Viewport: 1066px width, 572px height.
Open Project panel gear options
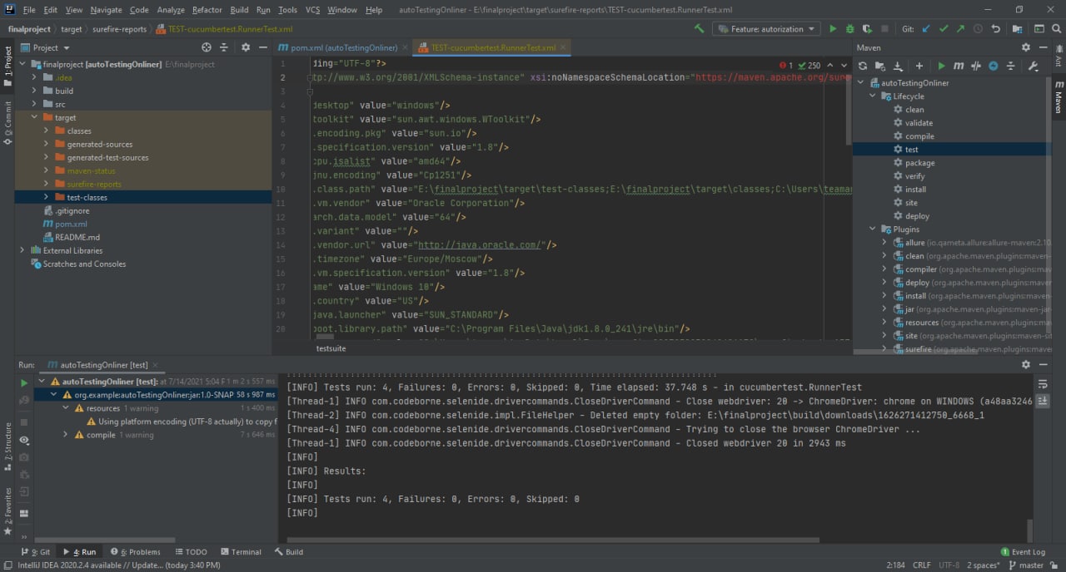click(246, 47)
